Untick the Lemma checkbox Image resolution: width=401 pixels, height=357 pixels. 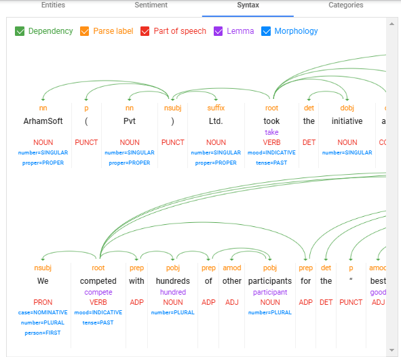tap(218, 31)
